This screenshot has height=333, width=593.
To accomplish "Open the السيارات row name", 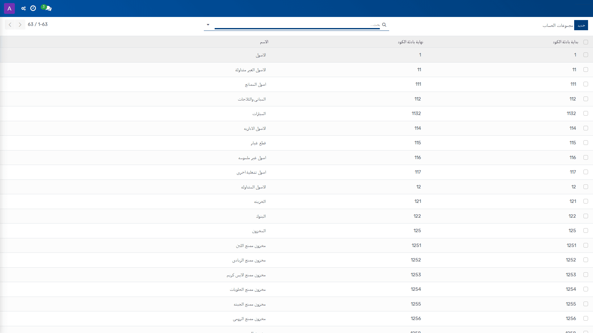I will [x=259, y=114].
